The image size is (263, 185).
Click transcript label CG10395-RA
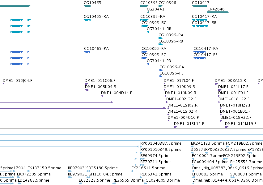(x=153, y=17)
